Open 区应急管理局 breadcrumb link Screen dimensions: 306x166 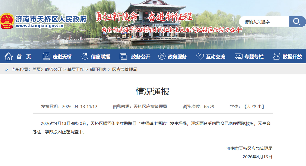coord(125,69)
